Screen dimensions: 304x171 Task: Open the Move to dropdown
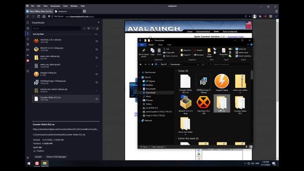click(186, 50)
